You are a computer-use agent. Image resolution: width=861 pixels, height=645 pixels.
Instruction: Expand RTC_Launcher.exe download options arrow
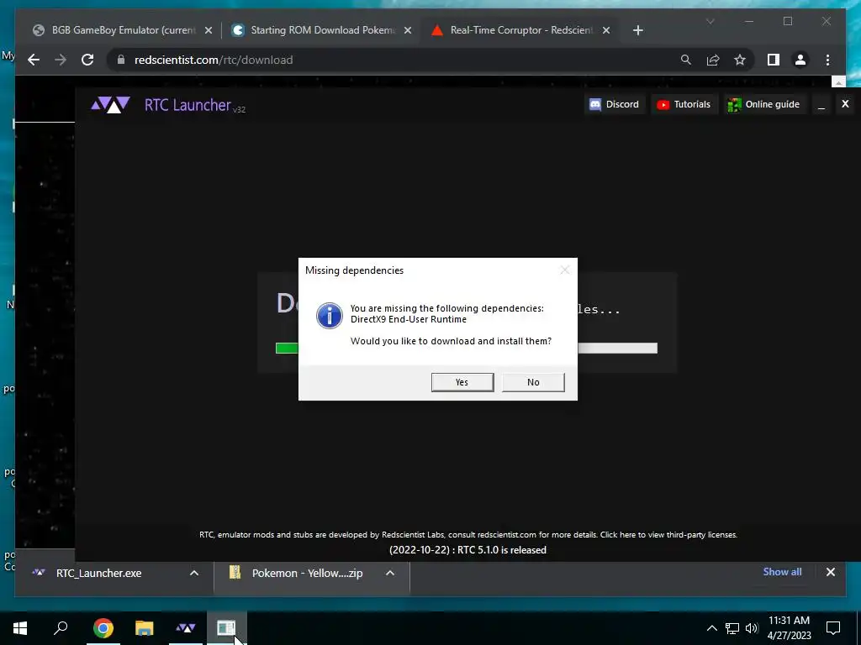[x=194, y=573]
